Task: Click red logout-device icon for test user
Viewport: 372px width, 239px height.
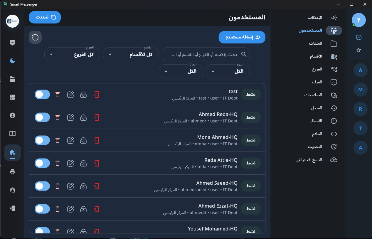Action: (x=96, y=95)
